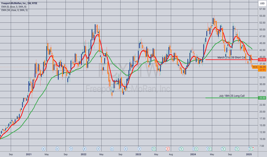
Task: Click the 7.50 price scale value
Action: tap(262, 146)
